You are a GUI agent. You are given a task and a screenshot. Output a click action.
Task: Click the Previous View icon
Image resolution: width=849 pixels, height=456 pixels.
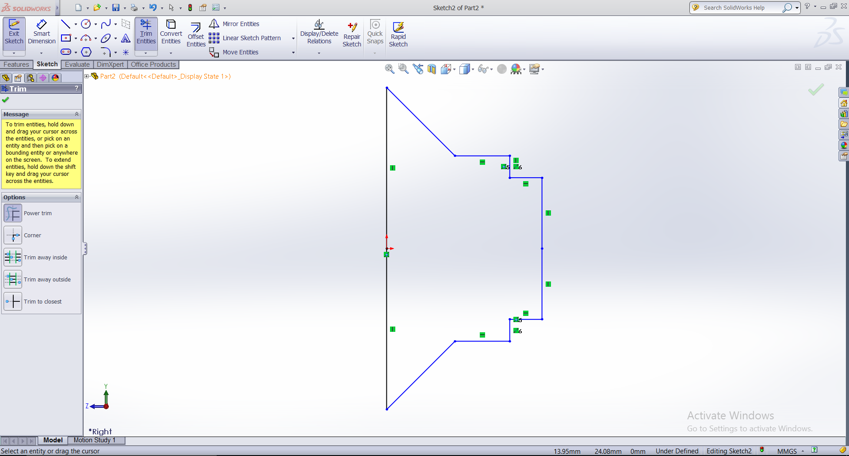coord(418,68)
